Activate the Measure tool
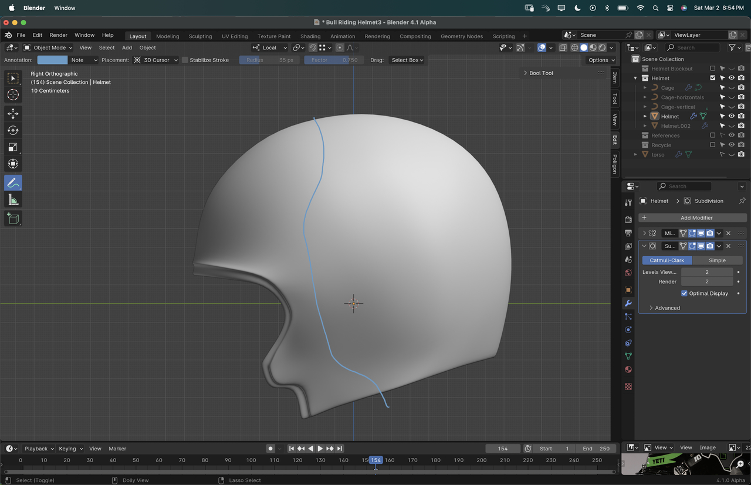This screenshot has width=751, height=485. pyautogui.click(x=13, y=201)
